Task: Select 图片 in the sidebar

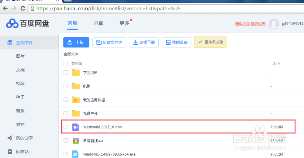Action: pos(20,56)
